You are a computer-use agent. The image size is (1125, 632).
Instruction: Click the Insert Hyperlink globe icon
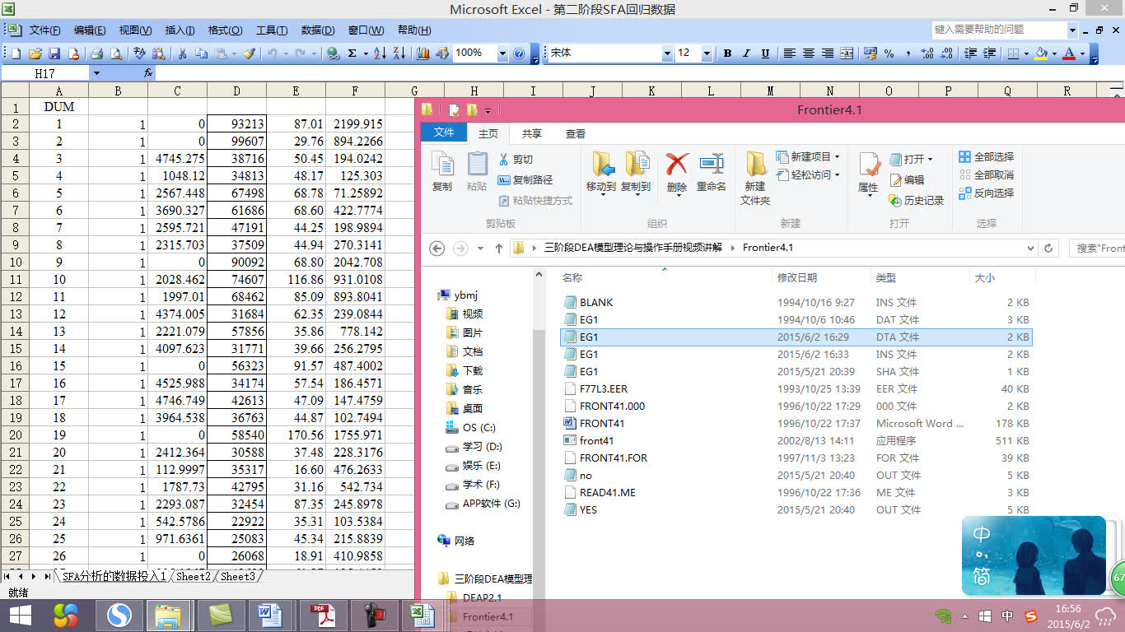click(333, 53)
